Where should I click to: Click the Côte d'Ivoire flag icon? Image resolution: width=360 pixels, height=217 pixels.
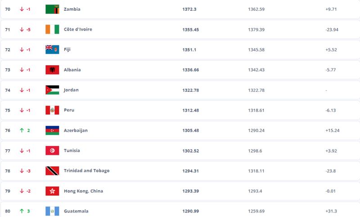pos(52,29)
